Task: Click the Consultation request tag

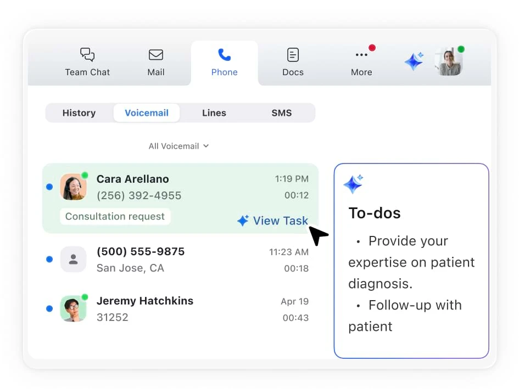Action: tap(115, 216)
